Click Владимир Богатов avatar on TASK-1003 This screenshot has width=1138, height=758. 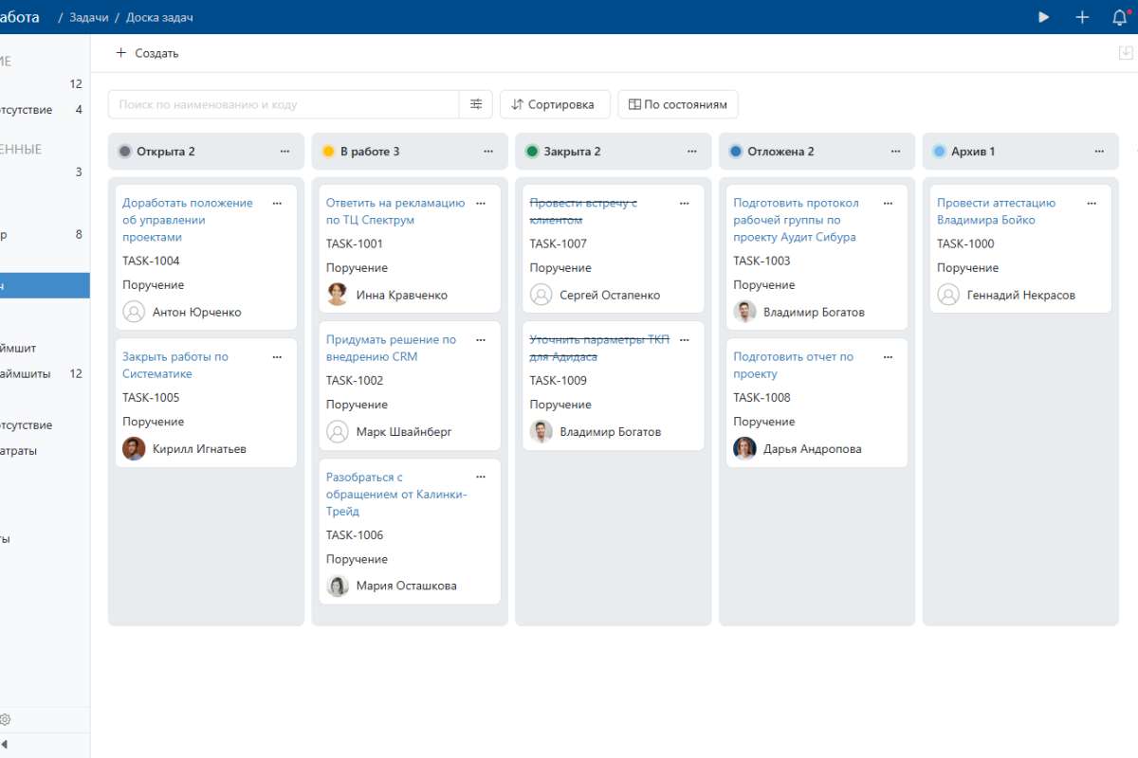click(744, 312)
